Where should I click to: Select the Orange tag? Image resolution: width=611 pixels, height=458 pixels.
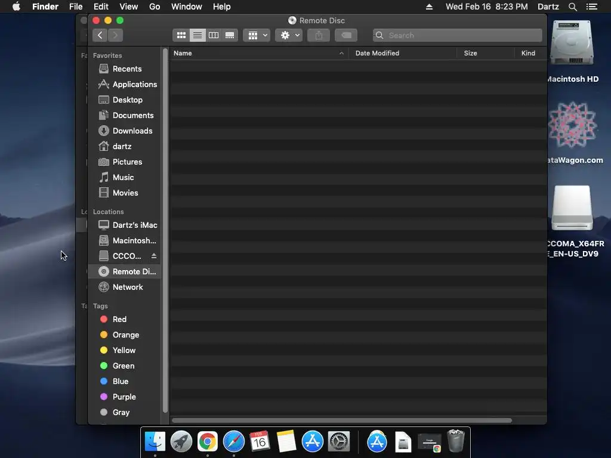(125, 335)
